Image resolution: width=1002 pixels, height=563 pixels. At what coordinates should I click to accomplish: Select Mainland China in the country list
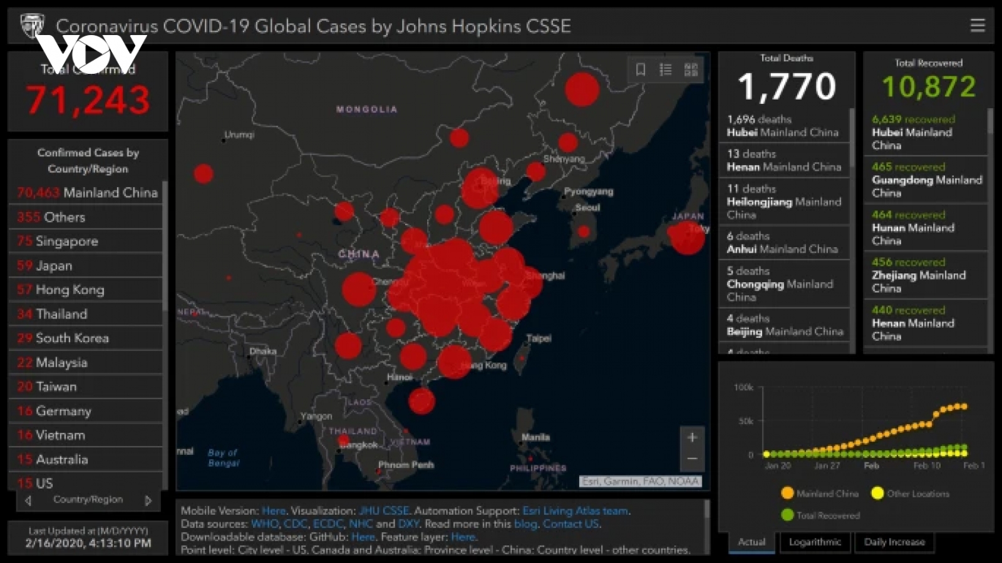(86, 193)
